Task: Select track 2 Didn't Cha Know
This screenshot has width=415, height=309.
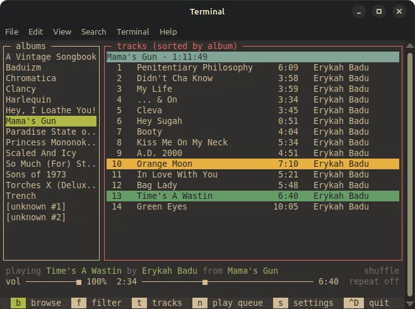Action: [x=253, y=78]
